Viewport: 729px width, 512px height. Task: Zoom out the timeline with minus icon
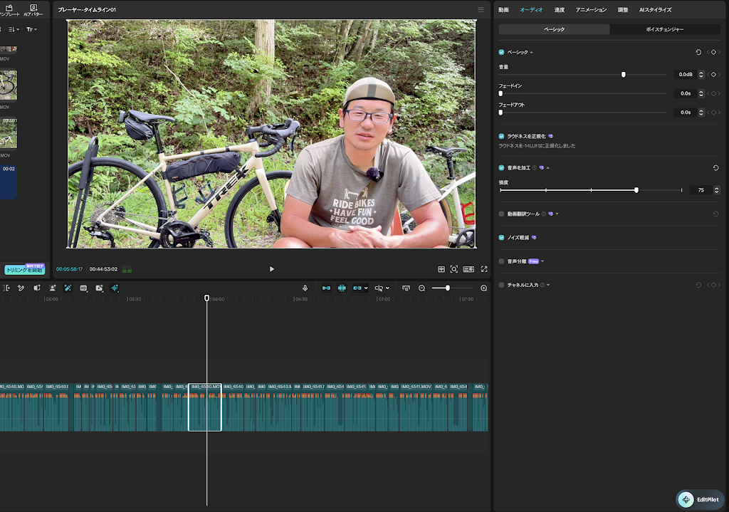pos(421,288)
